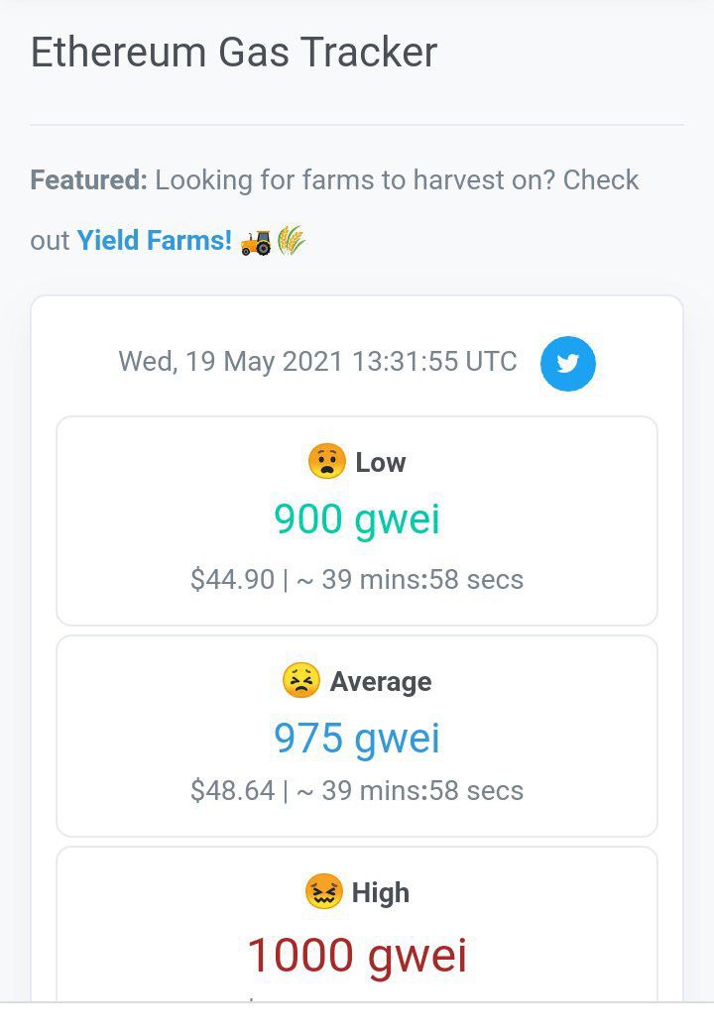The image size is (714, 1033).
Task: Click the rice sheaf emoji icon
Action: [291, 241]
